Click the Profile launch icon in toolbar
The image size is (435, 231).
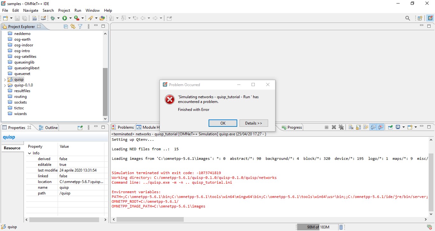[76, 18]
